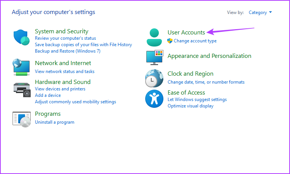Click Let Windows suggest settings link

(x=197, y=99)
